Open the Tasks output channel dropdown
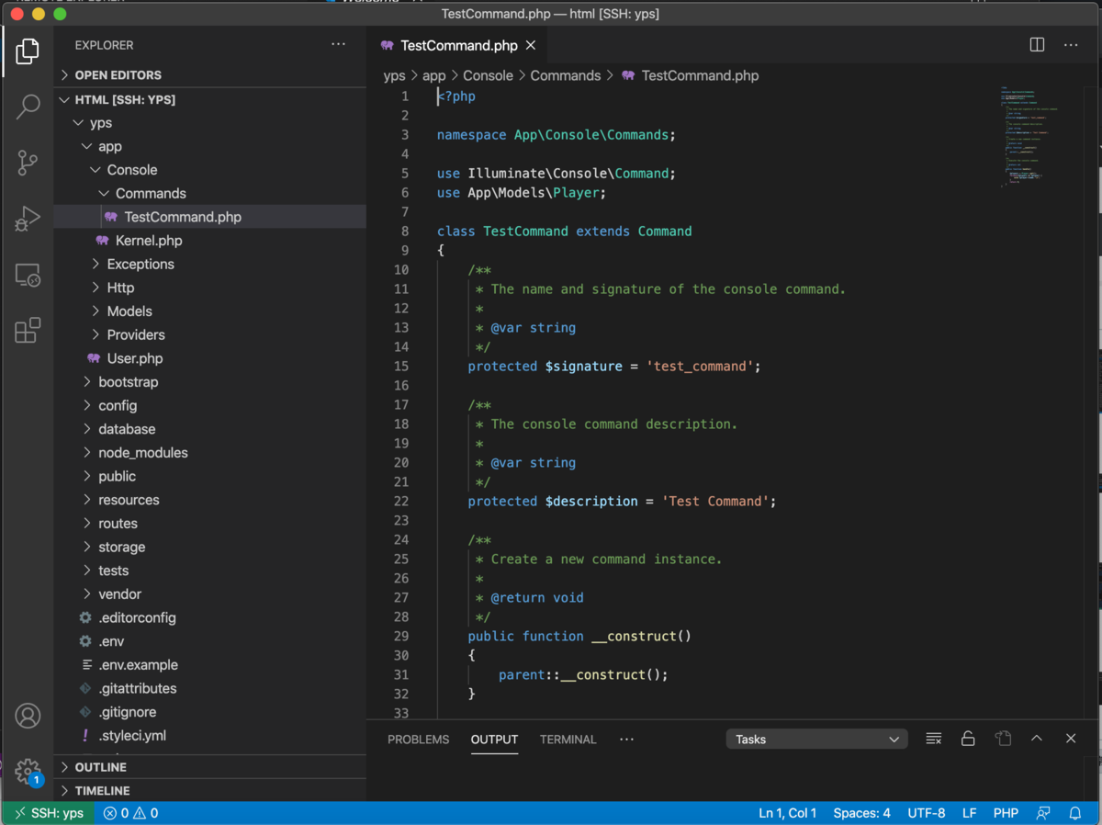The height and width of the screenshot is (825, 1102). point(816,739)
